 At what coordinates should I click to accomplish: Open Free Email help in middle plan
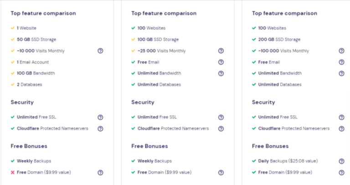(x=221, y=62)
